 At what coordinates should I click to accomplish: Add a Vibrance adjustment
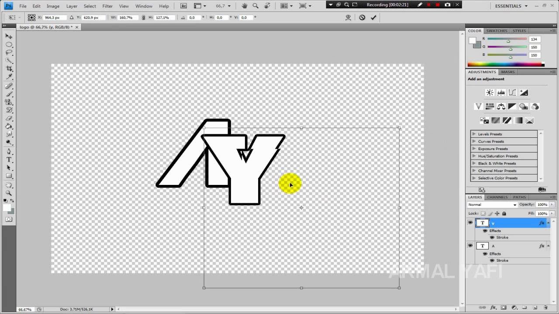478,106
